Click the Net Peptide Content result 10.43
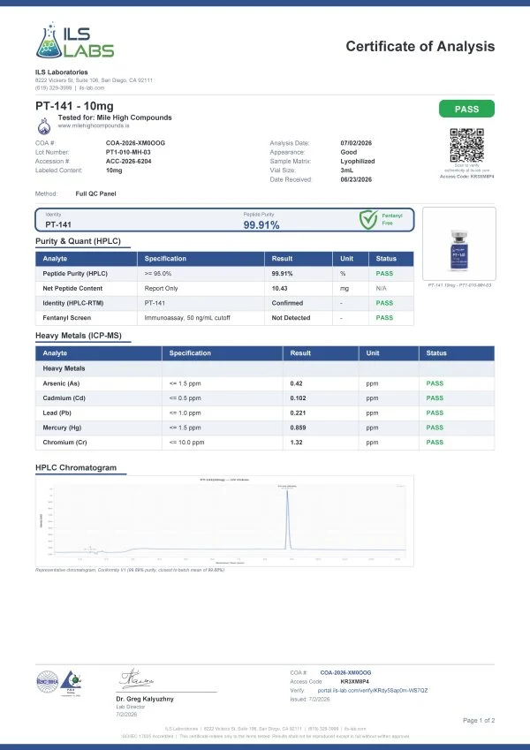Viewport: 530px width, 750px height. click(279, 288)
